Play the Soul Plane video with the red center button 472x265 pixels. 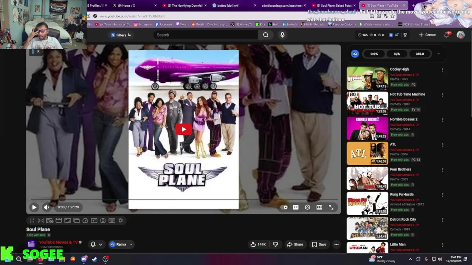(x=183, y=129)
